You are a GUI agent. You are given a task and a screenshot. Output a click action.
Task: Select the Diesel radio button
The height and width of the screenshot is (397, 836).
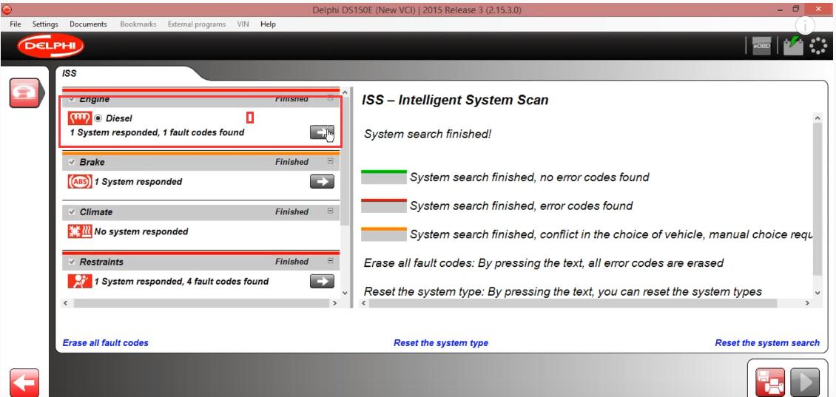pos(98,118)
